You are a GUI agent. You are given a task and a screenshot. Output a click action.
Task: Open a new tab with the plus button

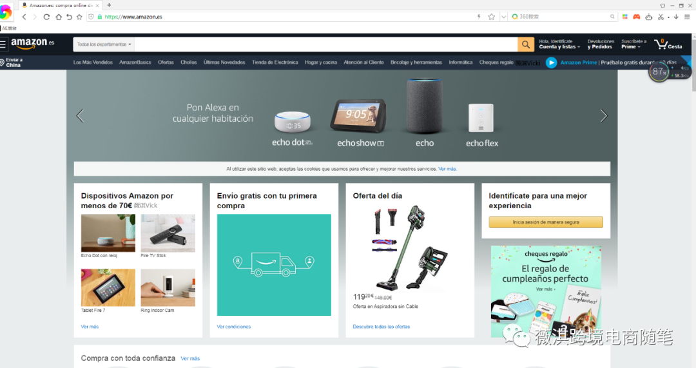click(x=109, y=5)
